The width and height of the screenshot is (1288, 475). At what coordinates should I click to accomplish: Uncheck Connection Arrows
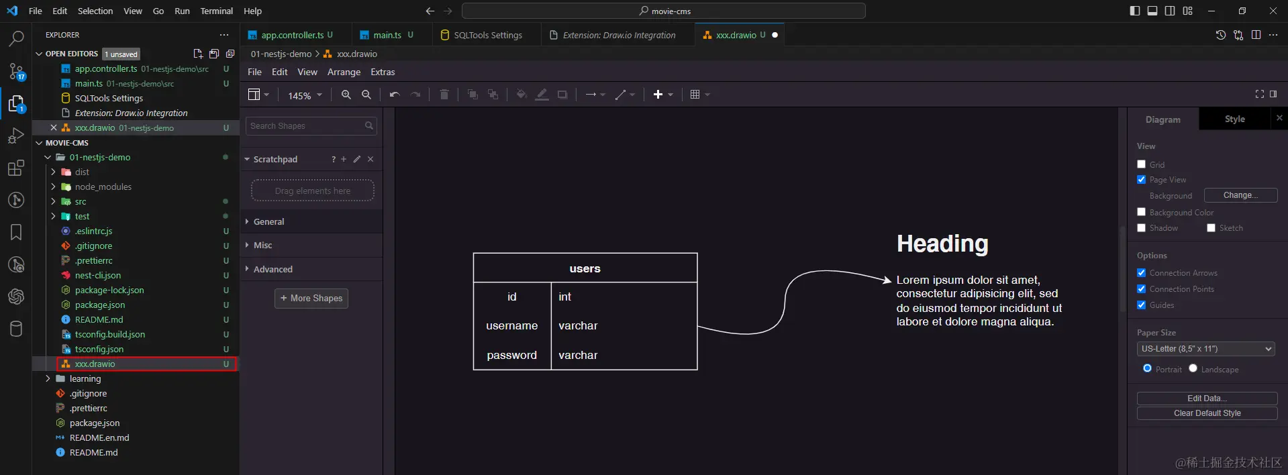(1141, 272)
